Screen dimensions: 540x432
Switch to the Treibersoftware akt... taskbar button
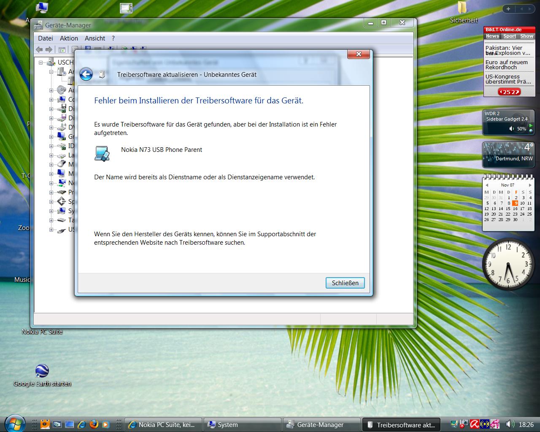point(401,424)
